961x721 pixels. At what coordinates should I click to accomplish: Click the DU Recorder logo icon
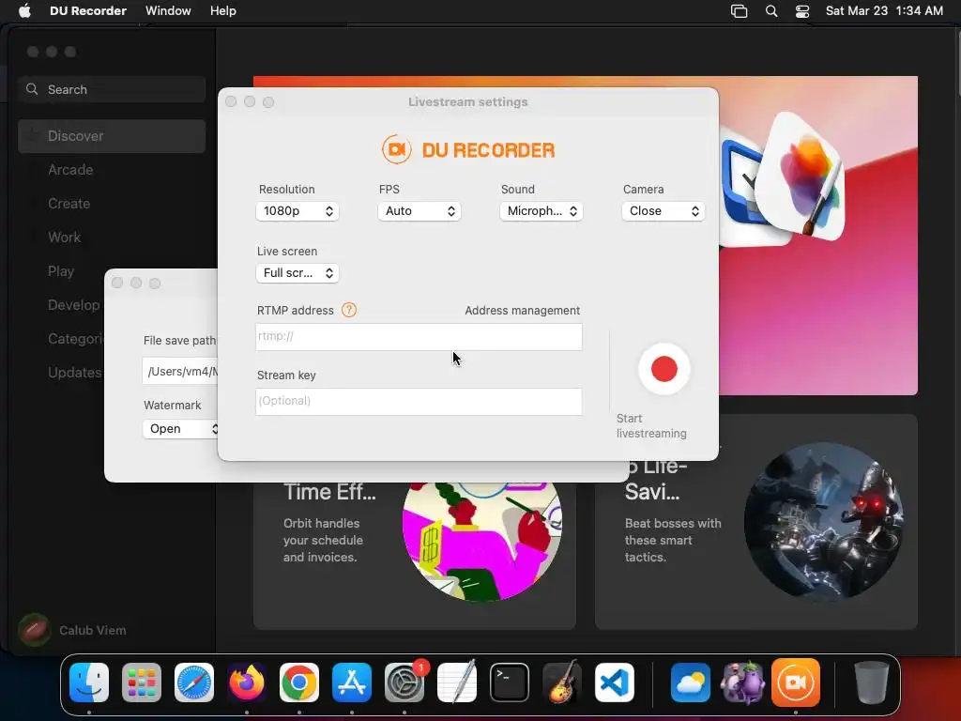point(397,149)
